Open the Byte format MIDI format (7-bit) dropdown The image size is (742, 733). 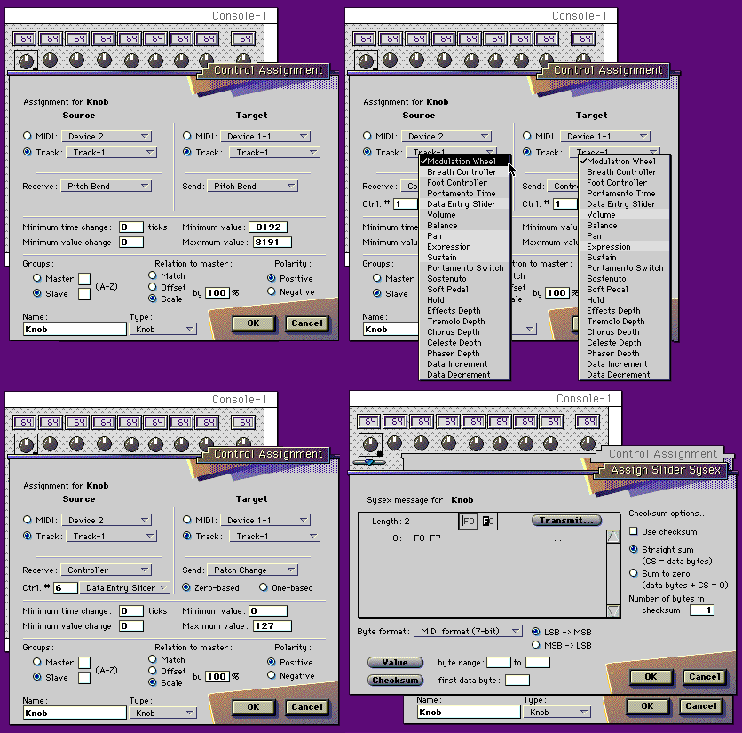click(x=469, y=632)
